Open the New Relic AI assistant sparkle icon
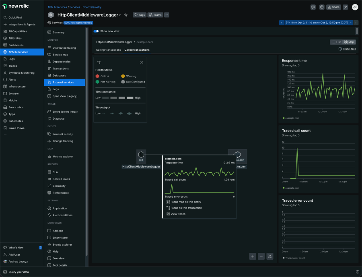362x277 pixels. pos(355,7)
